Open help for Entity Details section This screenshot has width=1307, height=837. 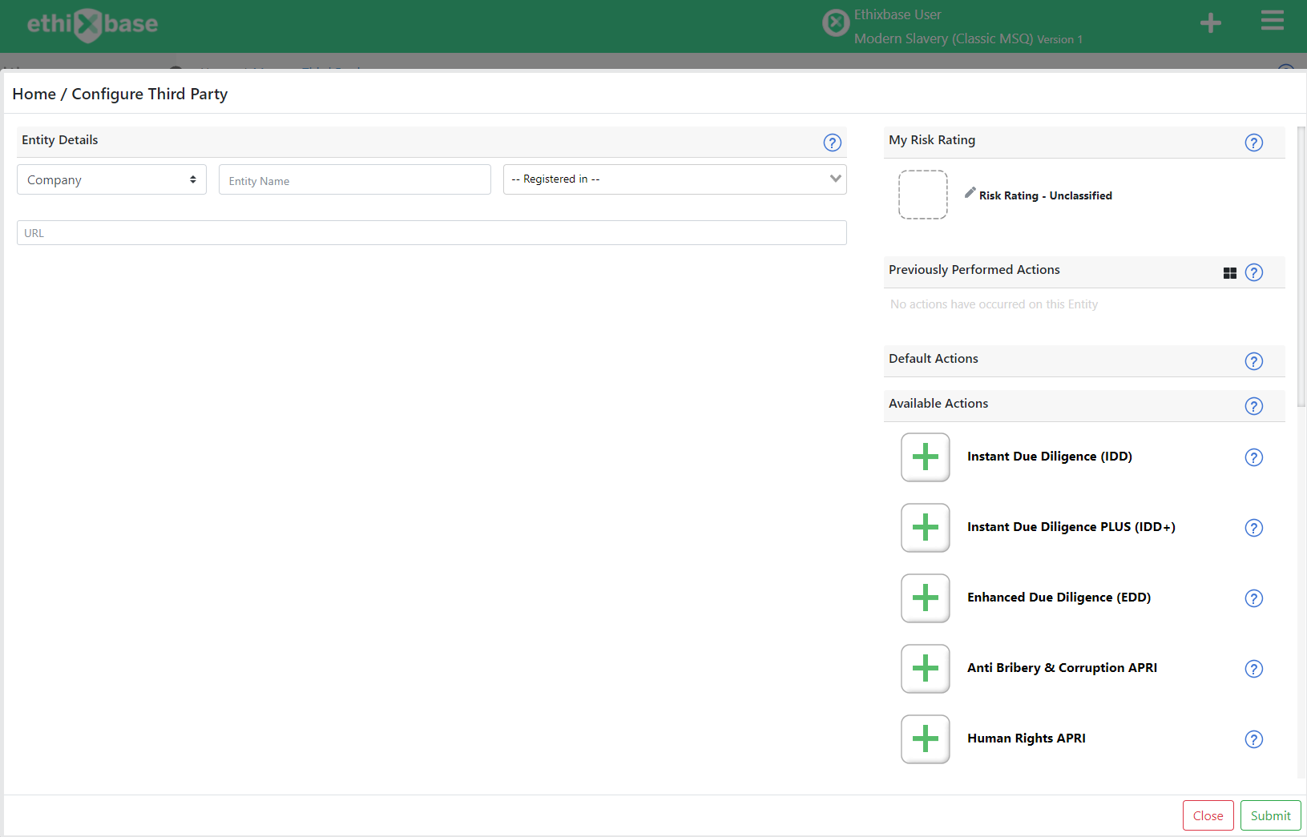click(832, 143)
